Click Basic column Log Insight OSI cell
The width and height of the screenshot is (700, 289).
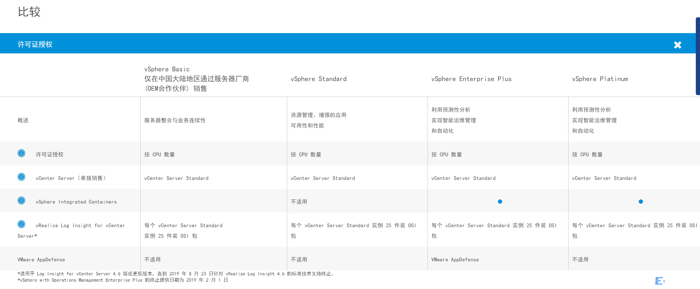click(x=183, y=230)
